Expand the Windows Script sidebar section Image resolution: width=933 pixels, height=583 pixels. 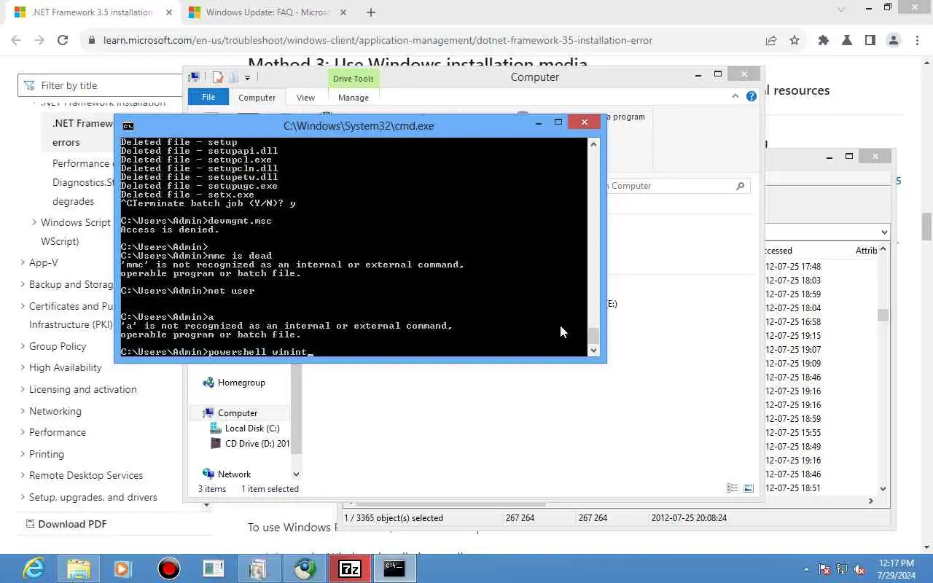(34, 222)
